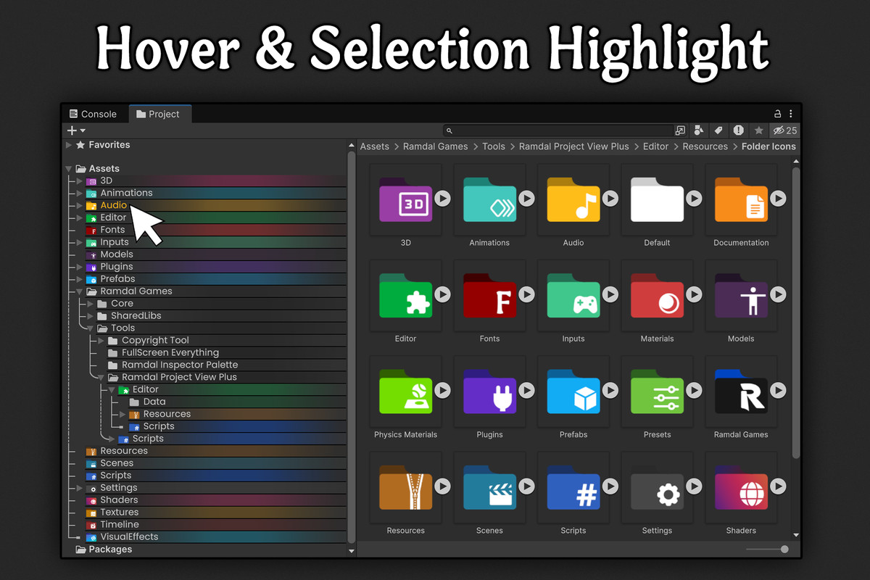Screen dimensions: 870x580
Task: Switch to the Console tab
Action: 93,114
